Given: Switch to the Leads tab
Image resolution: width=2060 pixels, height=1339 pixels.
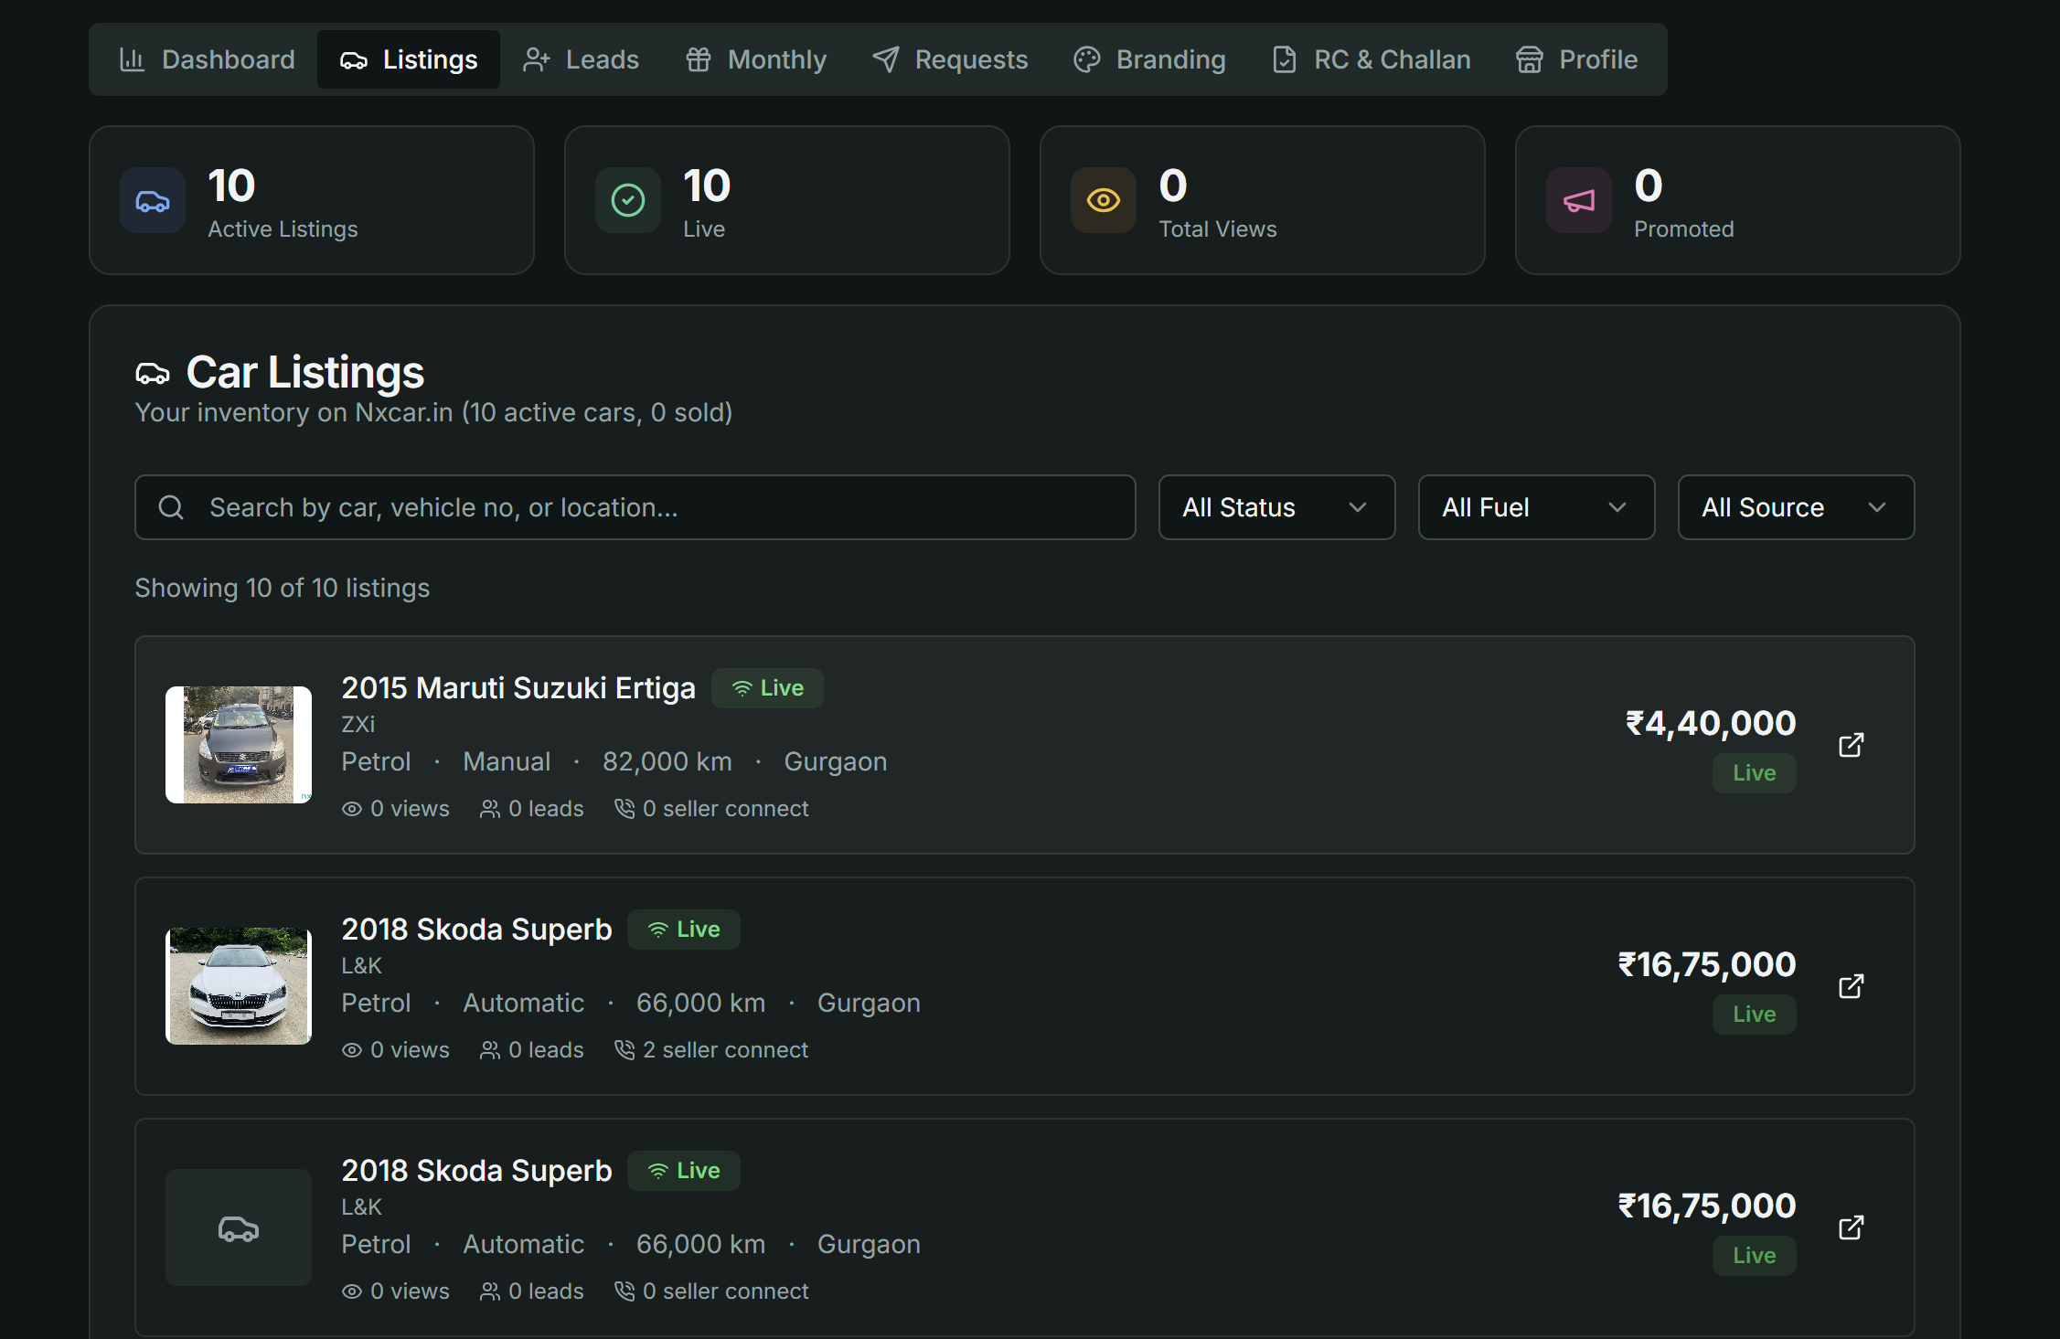Looking at the screenshot, I should (x=581, y=59).
